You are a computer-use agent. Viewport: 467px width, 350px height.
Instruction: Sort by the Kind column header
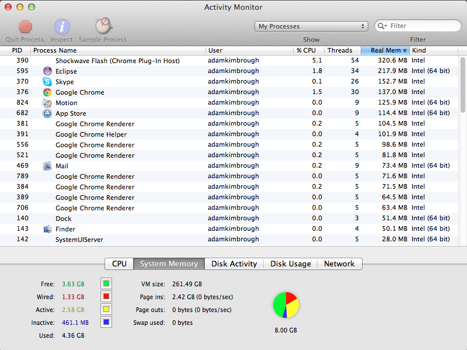[434, 50]
